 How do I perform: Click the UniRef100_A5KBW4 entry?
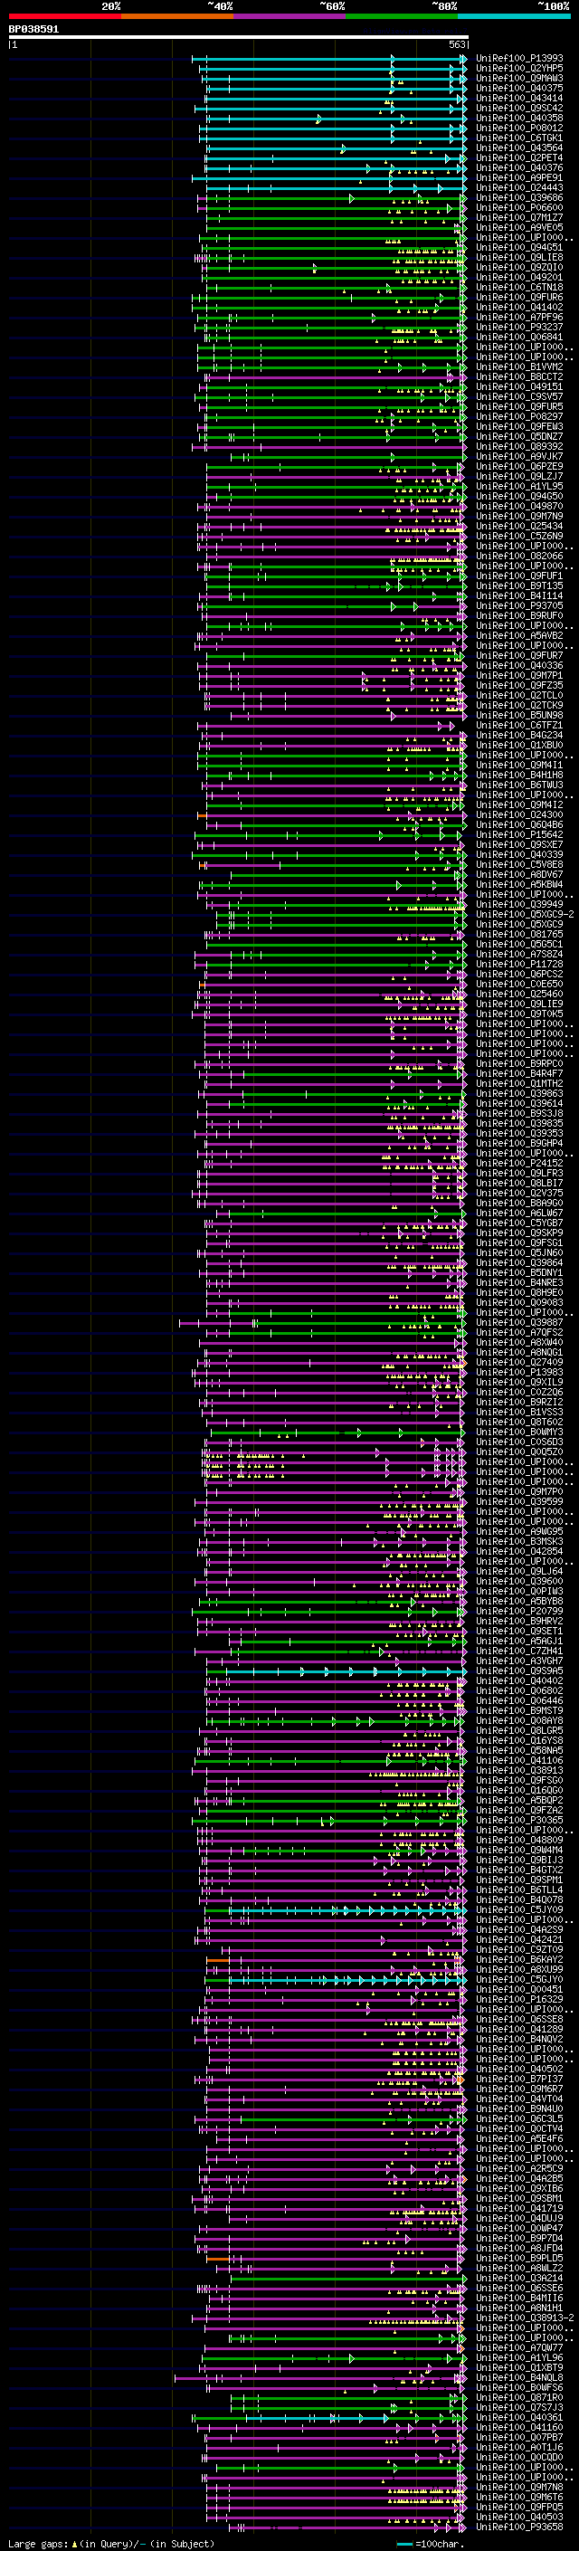pos(519,884)
